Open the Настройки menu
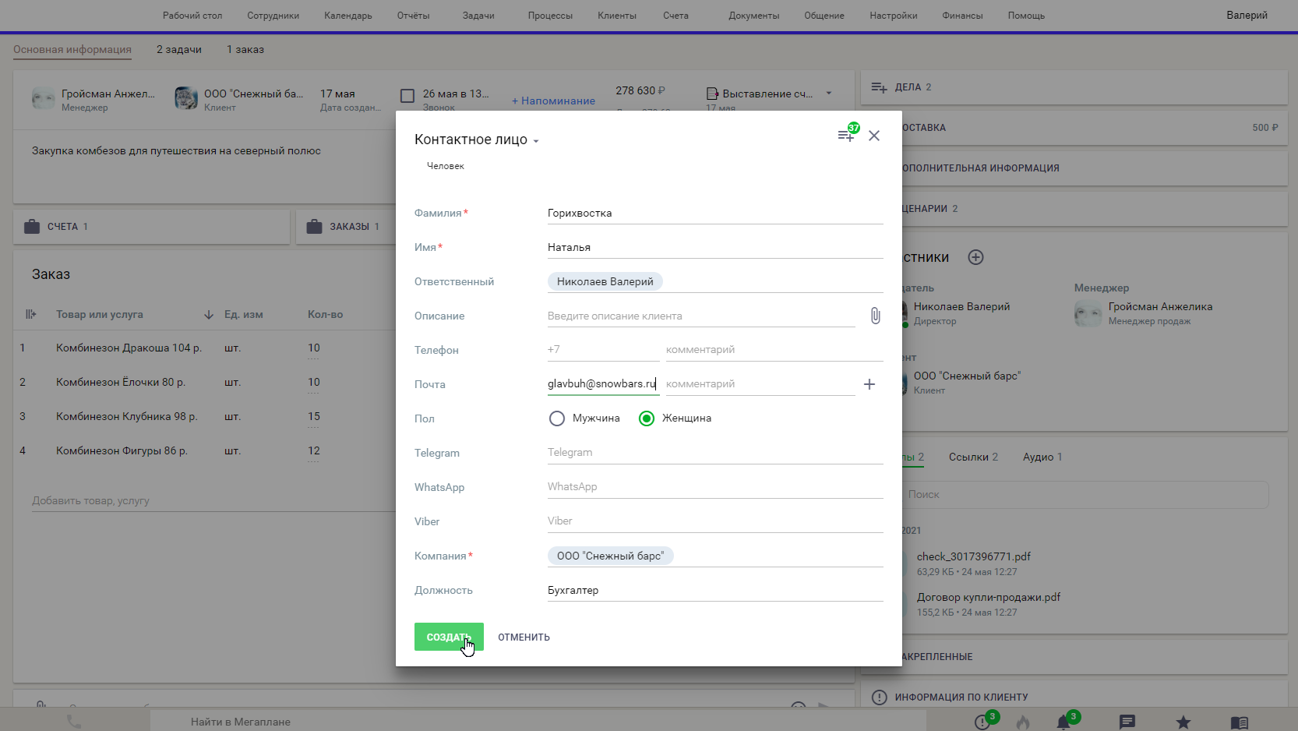The height and width of the screenshot is (731, 1298). [894, 16]
